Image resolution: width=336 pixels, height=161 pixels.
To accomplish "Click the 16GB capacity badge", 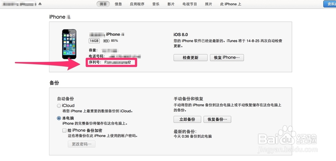I will [x=94, y=41].
